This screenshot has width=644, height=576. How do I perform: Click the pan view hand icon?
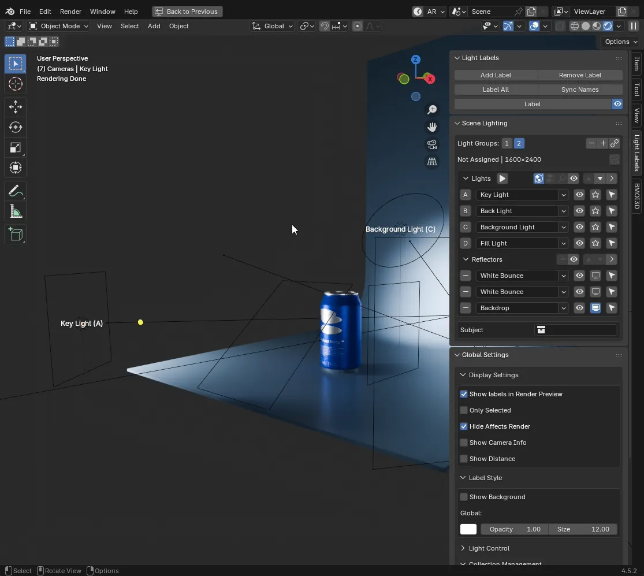[x=431, y=127]
